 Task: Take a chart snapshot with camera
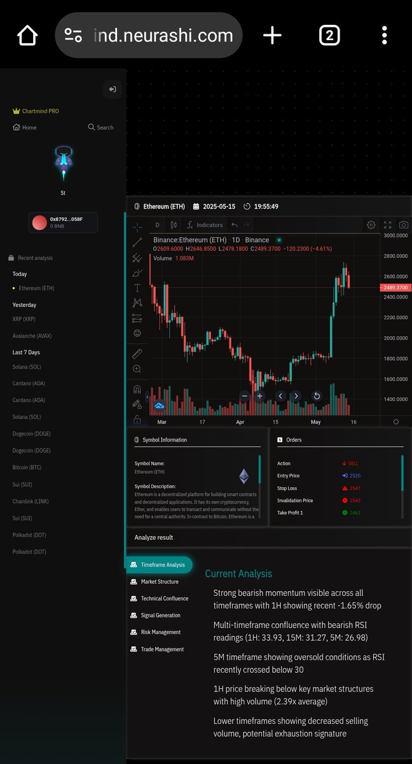[x=403, y=225]
